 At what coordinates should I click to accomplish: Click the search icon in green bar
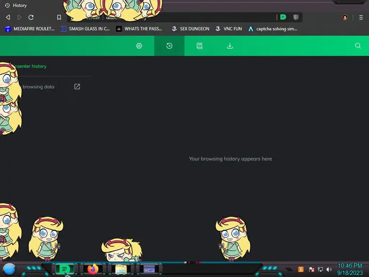point(358,46)
